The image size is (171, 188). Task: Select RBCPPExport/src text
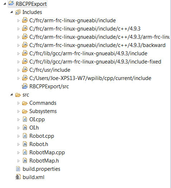tap(49, 86)
